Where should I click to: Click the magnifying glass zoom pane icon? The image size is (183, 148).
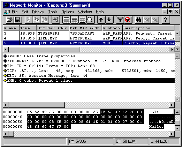coord(90,20)
